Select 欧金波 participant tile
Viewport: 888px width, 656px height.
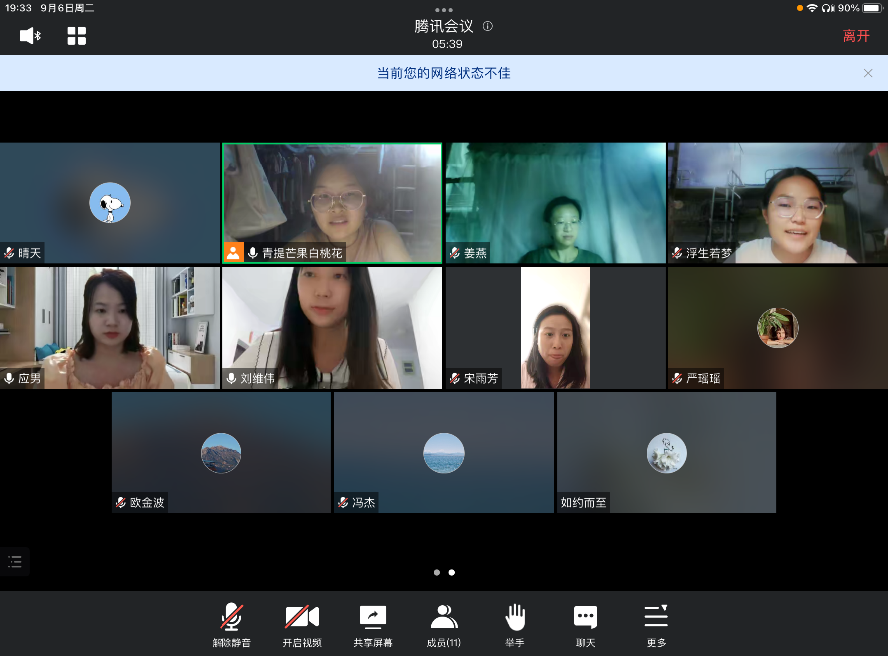[221, 453]
